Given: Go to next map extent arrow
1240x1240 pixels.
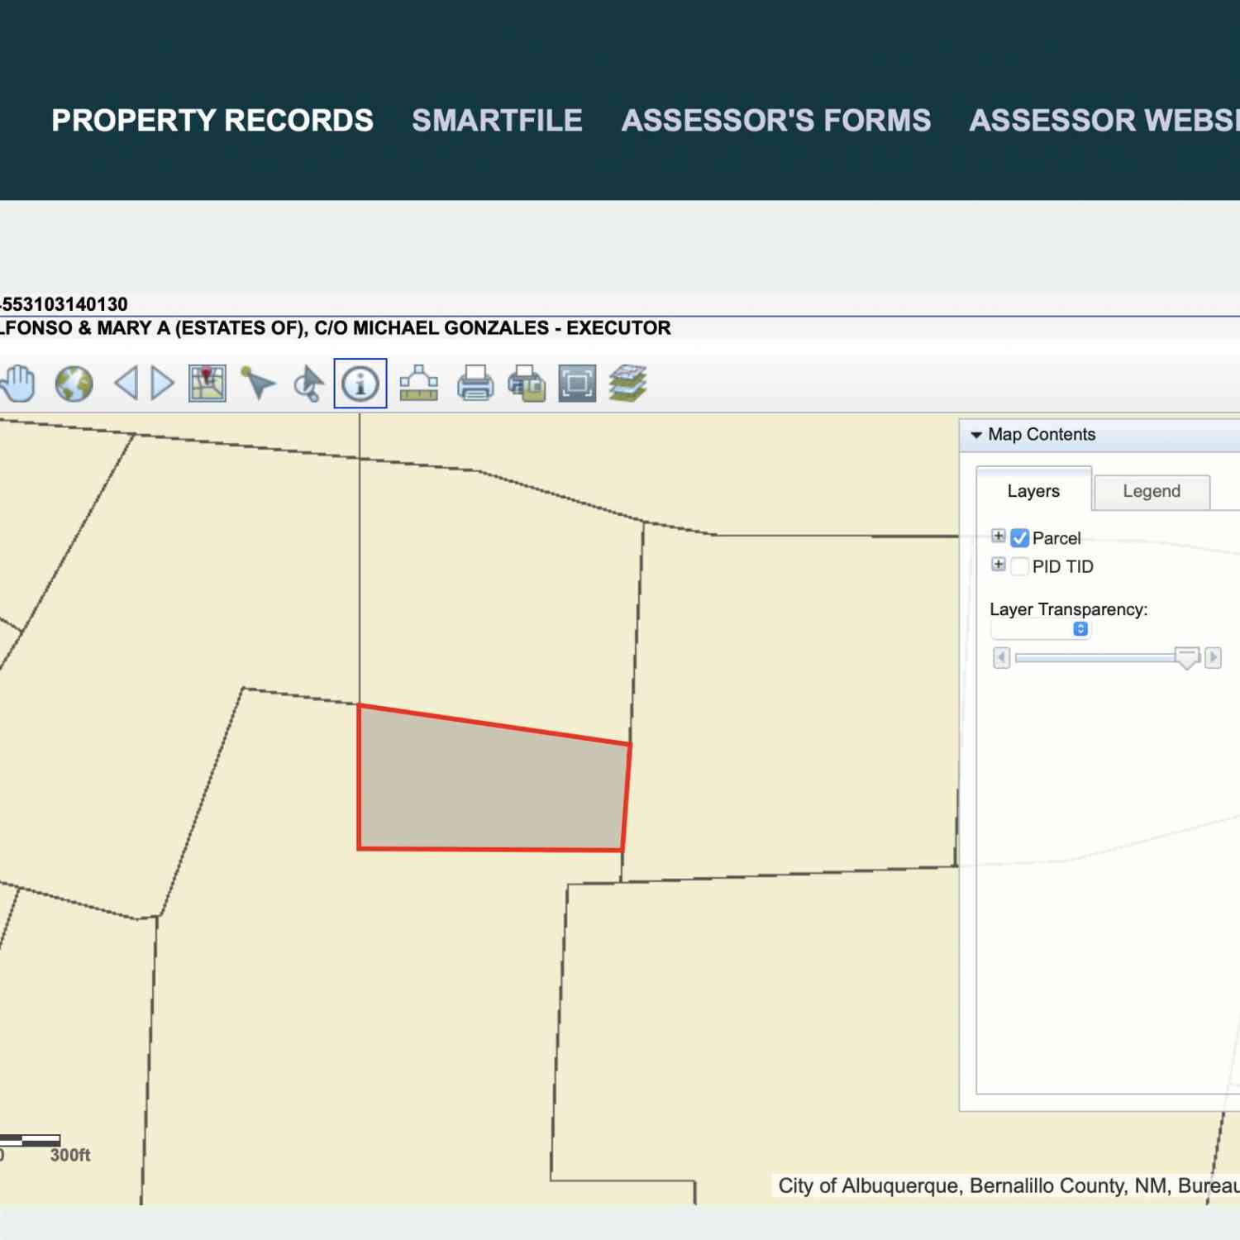Looking at the screenshot, I should (x=162, y=384).
